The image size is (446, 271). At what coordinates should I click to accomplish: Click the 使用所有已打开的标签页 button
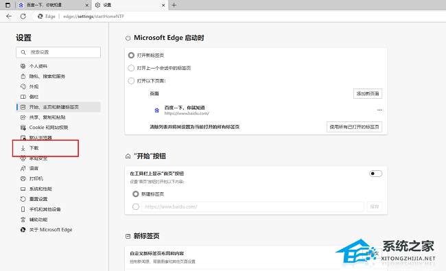(355, 127)
